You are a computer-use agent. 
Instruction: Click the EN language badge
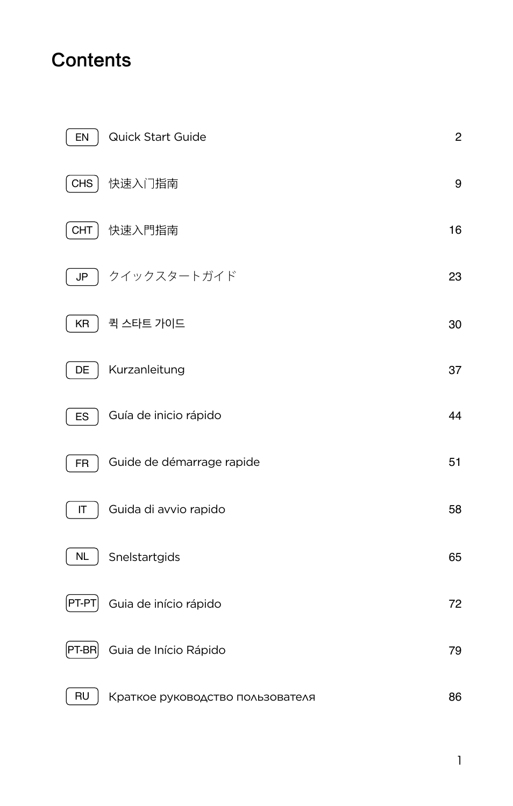point(82,137)
